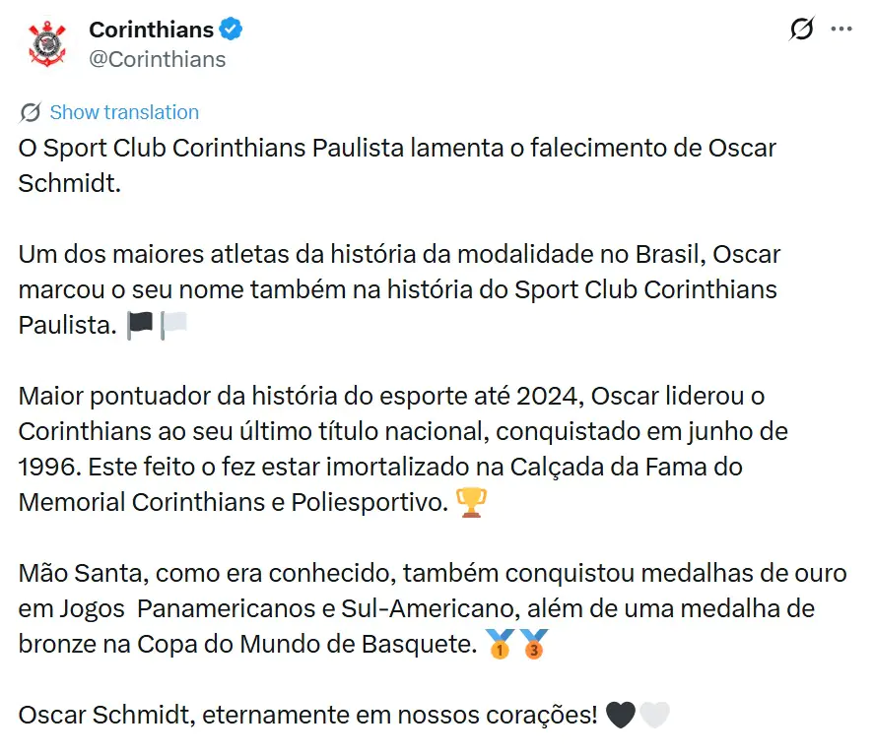
Task: Click the translation icon beside Show translation
Action: pyautogui.click(x=31, y=112)
